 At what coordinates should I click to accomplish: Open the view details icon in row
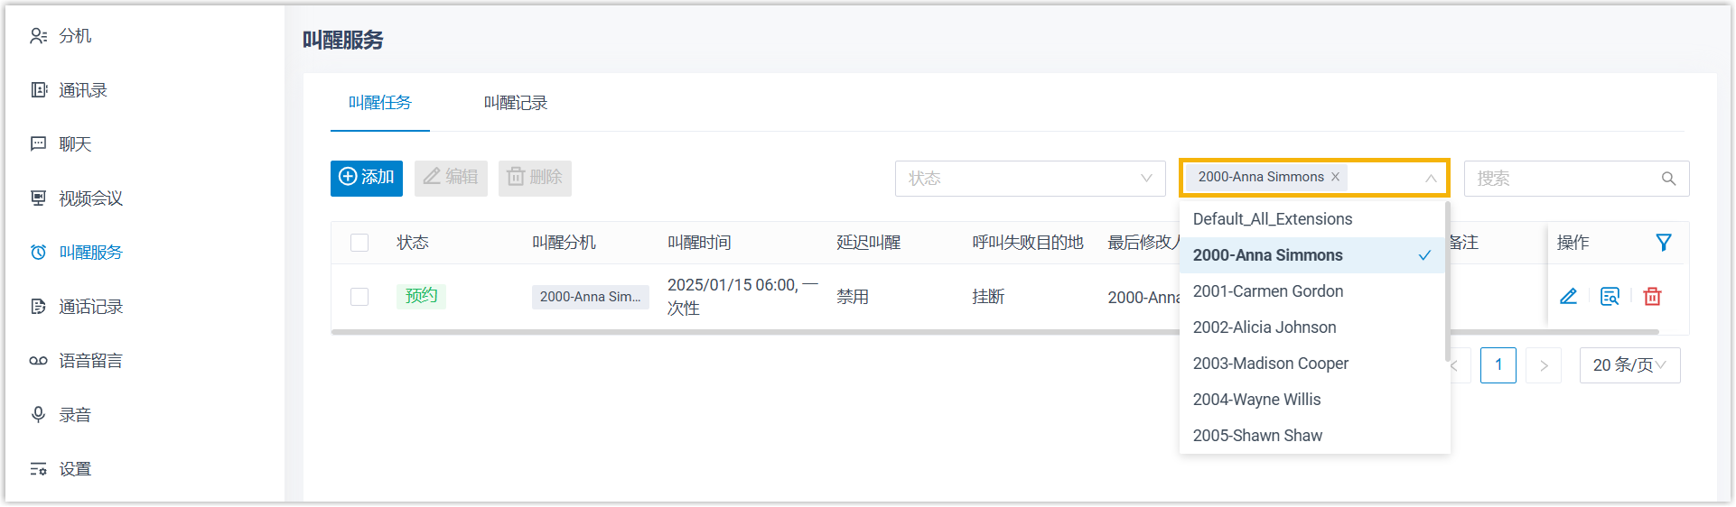1610,297
